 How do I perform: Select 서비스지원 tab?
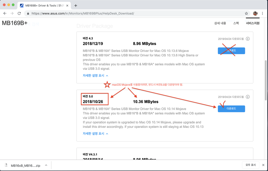tap(253, 23)
